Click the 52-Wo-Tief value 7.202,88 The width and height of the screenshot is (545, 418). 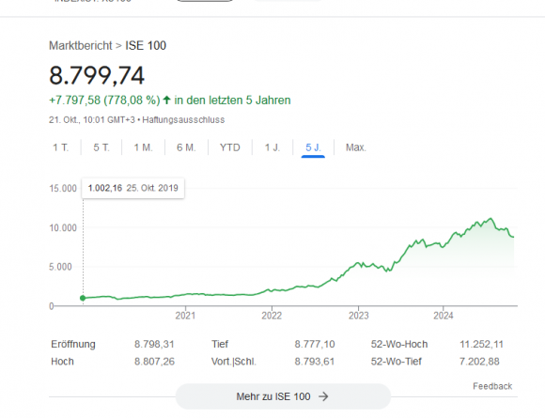[479, 362]
